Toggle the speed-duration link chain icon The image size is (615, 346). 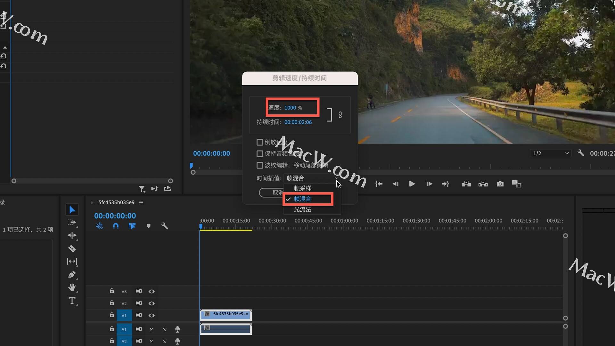click(340, 115)
